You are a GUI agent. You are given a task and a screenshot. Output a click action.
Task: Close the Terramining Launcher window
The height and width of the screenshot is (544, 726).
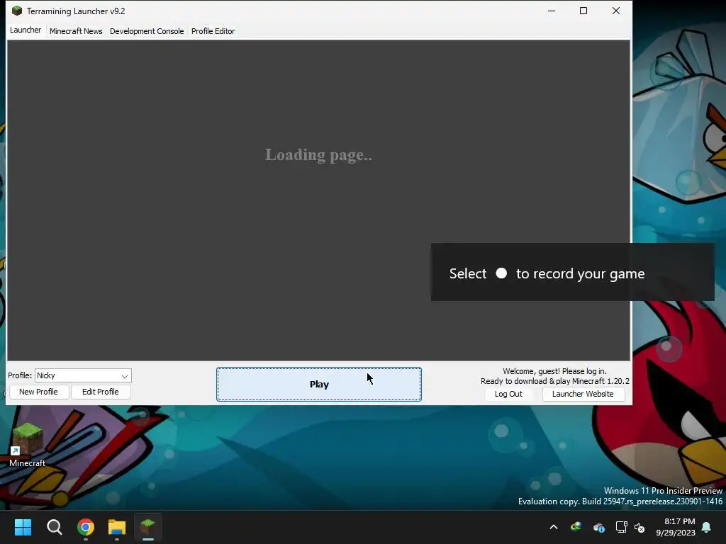tap(616, 11)
